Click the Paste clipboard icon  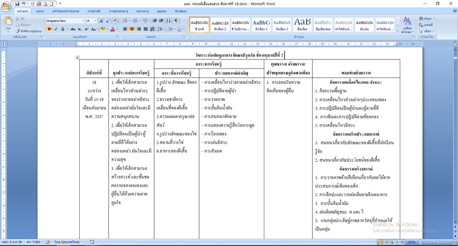(x=8, y=21)
